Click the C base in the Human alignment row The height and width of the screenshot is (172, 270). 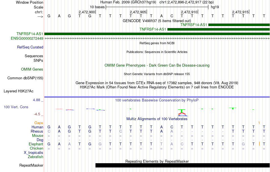[x=172, y=127]
